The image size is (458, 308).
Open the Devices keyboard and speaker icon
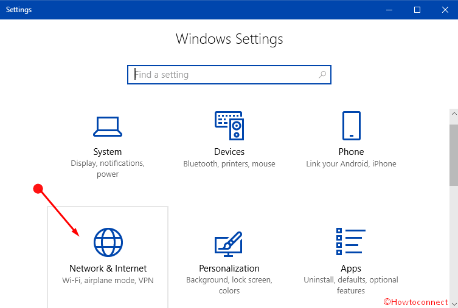229,126
